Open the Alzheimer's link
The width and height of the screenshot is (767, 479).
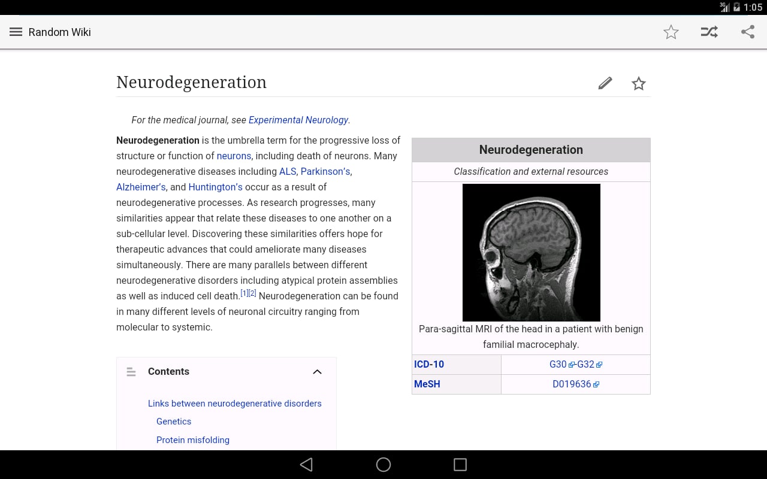point(141,187)
